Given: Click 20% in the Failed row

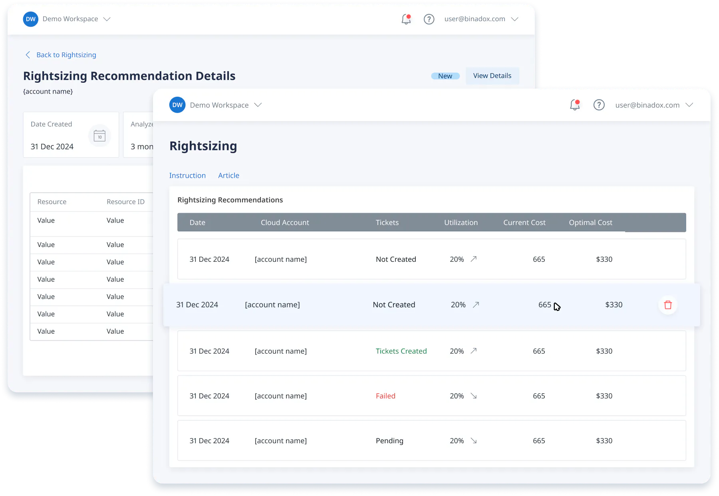Looking at the screenshot, I should pos(457,396).
